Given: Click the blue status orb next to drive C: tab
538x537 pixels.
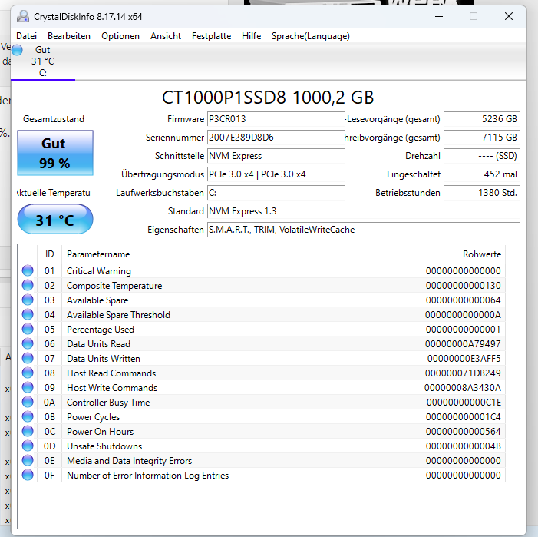Looking at the screenshot, I should click(x=17, y=50).
